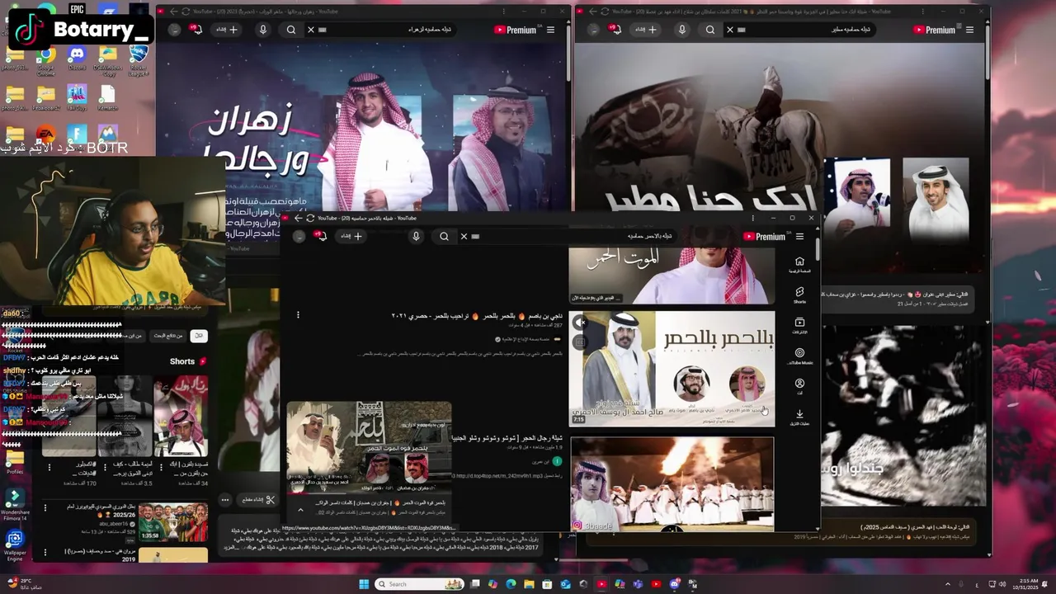
Task: Open options menu for ناجي بن باصم video result
Action: click(298, 314)
